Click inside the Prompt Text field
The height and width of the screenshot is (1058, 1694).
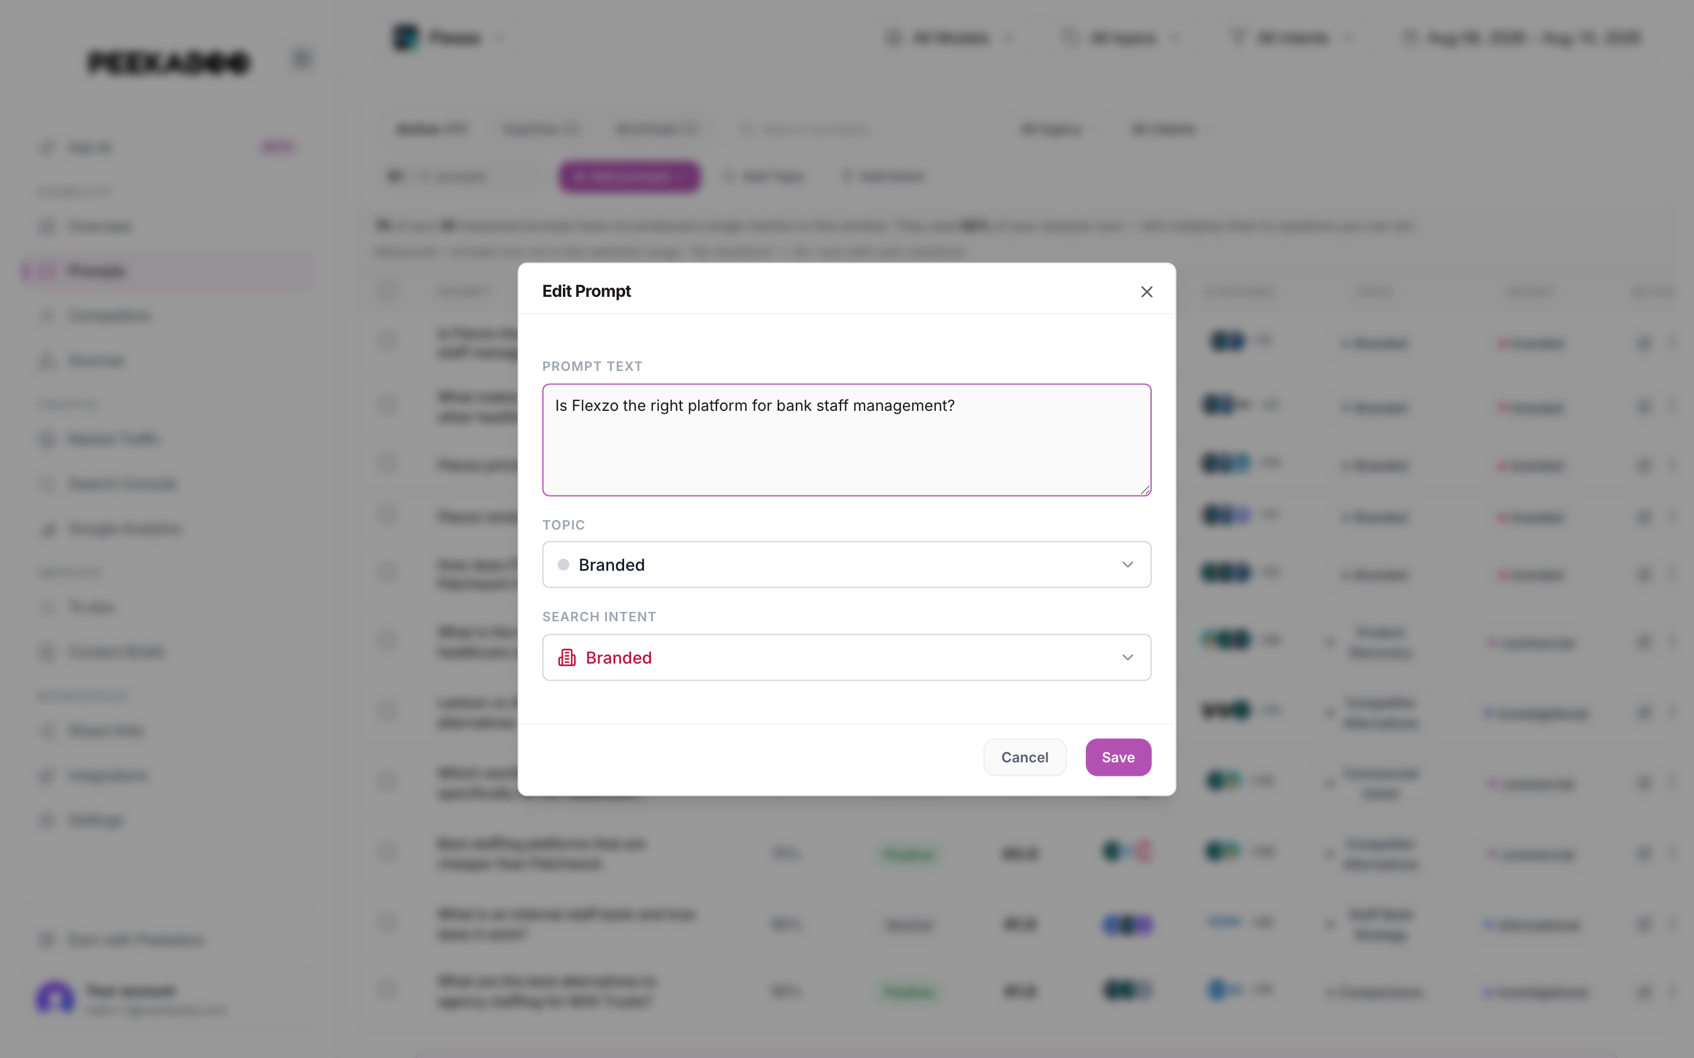pyautogui.click(x=846, y=440)
